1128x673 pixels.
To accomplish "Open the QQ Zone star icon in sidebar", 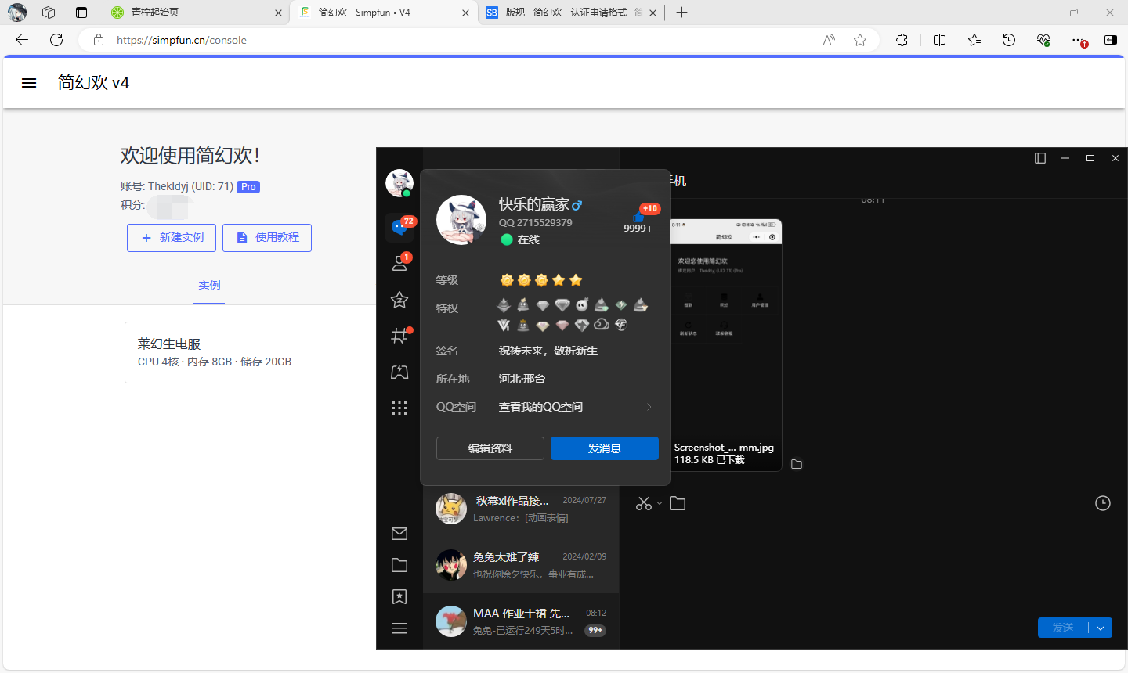I will (x=399, y=300).
